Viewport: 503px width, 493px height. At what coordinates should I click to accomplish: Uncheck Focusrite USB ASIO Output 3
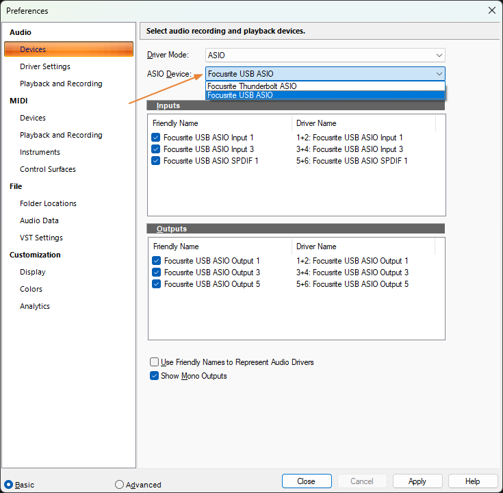[x=156, y=273]
